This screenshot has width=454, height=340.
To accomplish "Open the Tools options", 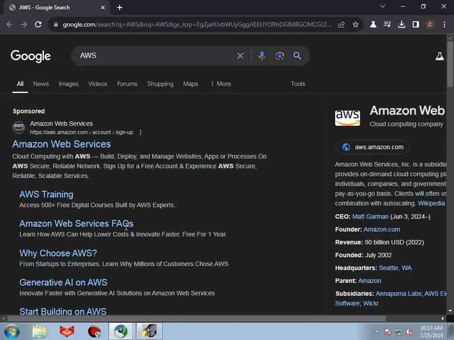I will point(298,84).
